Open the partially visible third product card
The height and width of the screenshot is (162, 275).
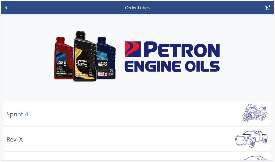137,156
